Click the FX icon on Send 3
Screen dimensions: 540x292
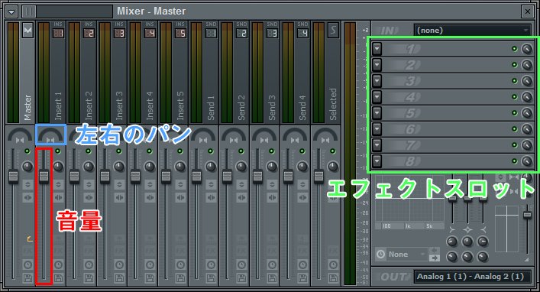point(272,251)
